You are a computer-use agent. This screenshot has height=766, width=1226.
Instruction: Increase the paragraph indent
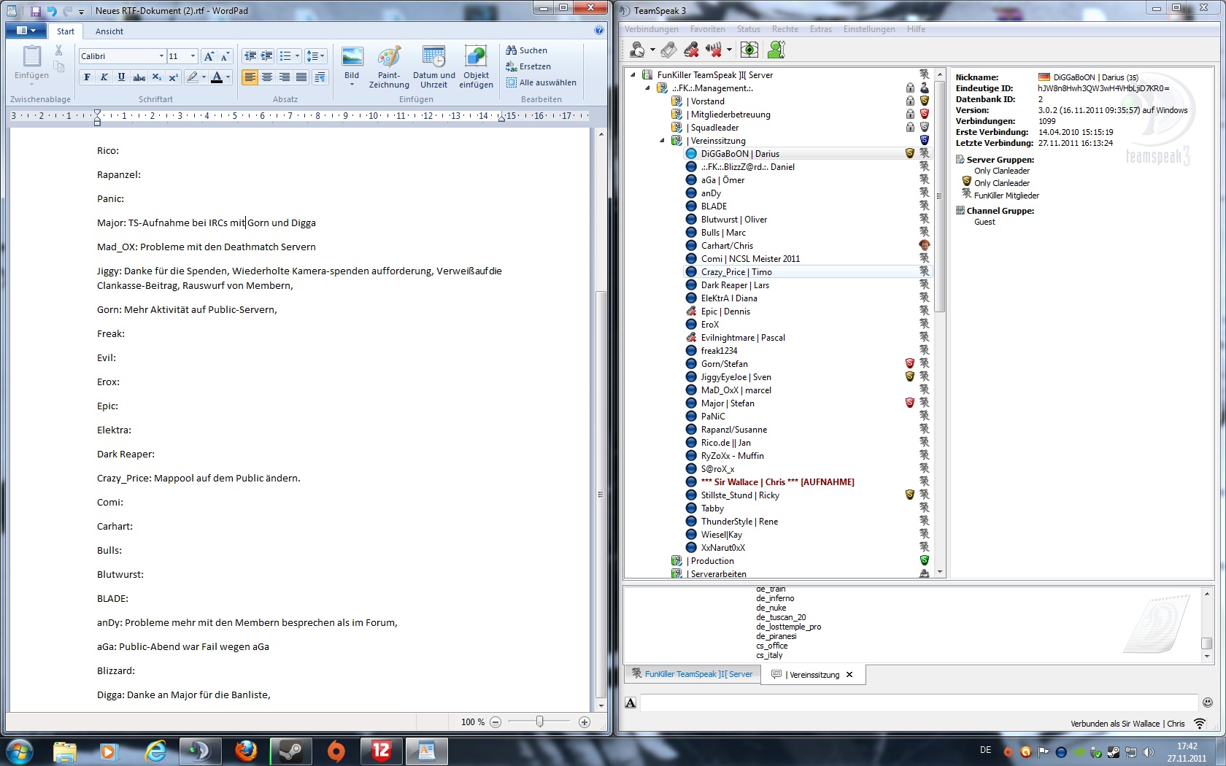(267, 56)
